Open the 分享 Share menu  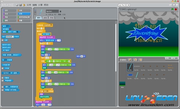(x=40, y=5)
